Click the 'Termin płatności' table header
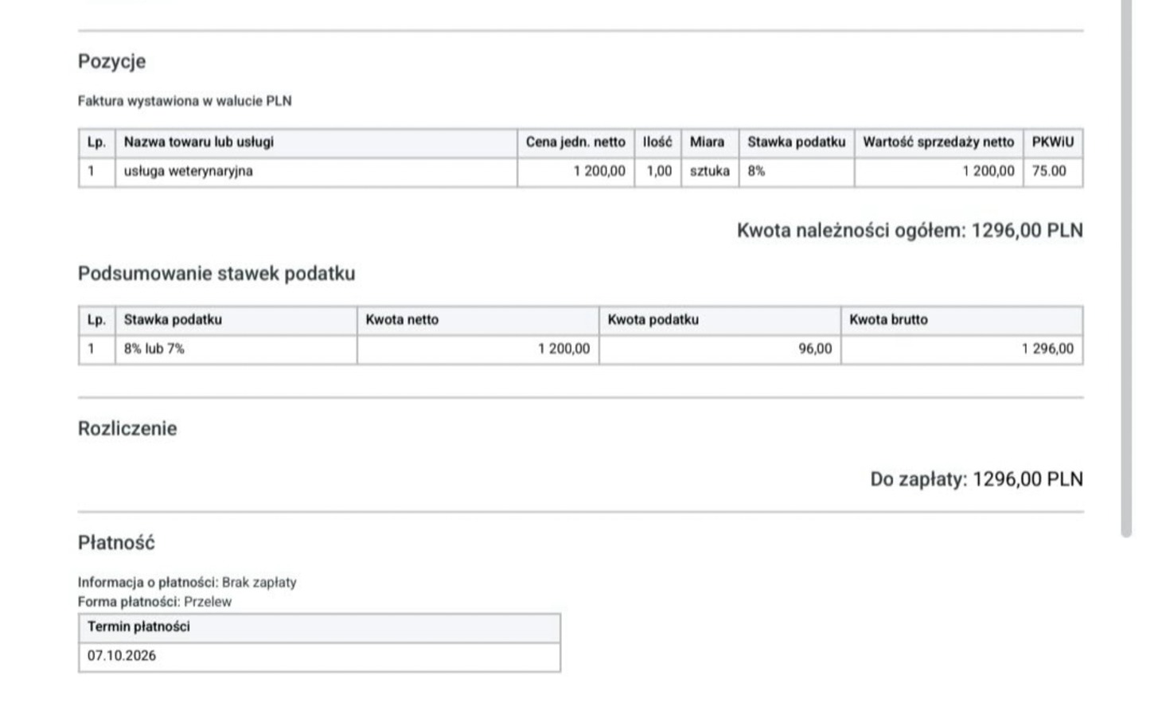This screenshot has width=1162, height=726. (319, 627)
